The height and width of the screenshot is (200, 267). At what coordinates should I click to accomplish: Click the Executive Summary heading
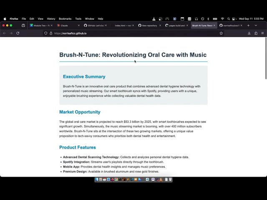(x=84, y=77)
